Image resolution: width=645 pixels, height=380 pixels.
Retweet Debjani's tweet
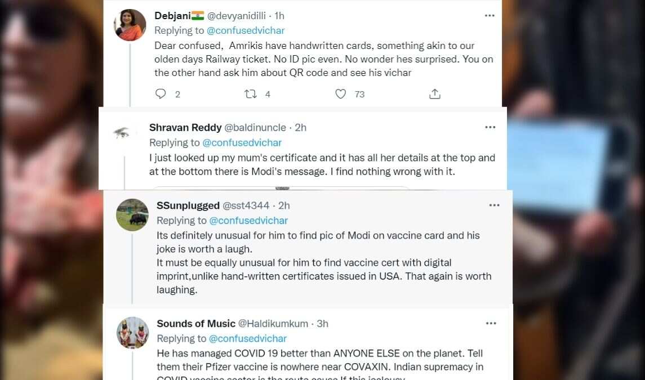point(251,94)
